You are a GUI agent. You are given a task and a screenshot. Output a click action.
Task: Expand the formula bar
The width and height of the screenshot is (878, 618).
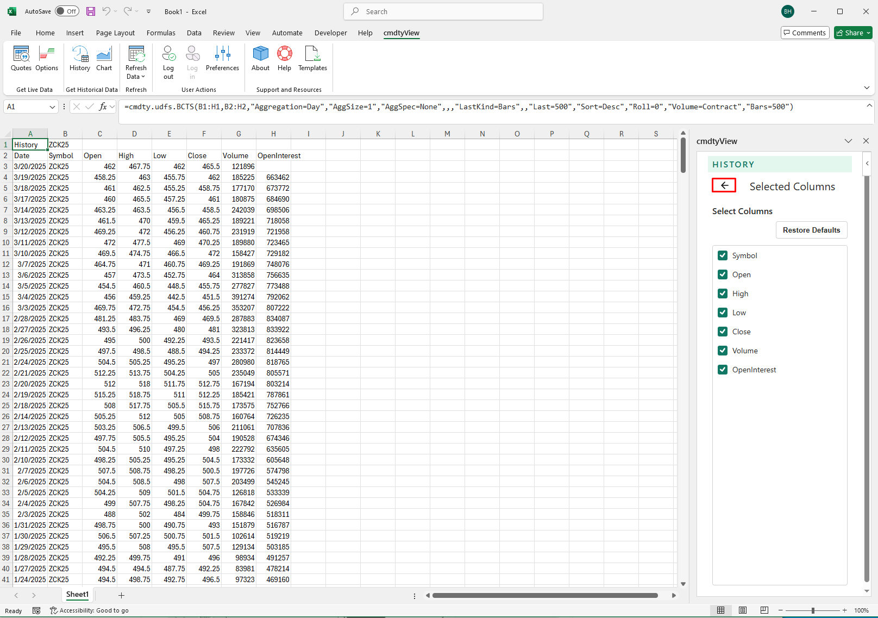tap(869, 105)
